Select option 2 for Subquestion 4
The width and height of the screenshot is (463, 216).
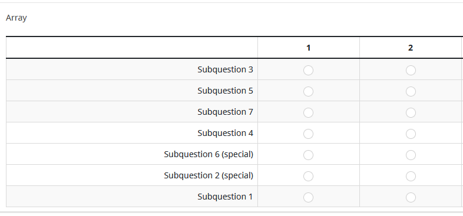(x=411, y=134)
